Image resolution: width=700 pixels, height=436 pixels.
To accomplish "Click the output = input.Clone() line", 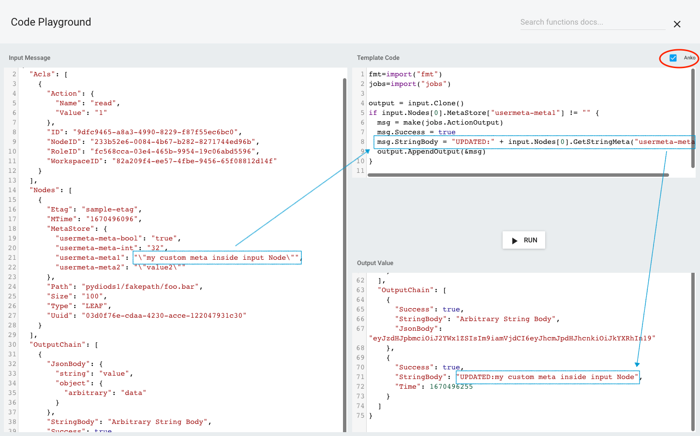I will [x=416, y=103].
